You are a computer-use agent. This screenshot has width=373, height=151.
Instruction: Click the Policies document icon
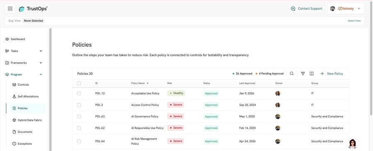pyautogui.click(x=14, y=109)
